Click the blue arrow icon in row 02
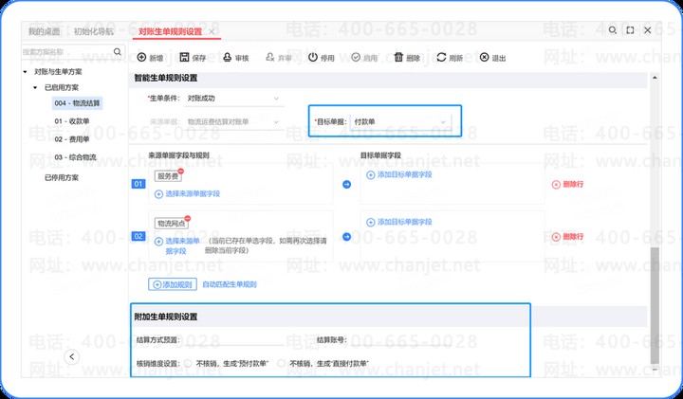 coord(347,237)
